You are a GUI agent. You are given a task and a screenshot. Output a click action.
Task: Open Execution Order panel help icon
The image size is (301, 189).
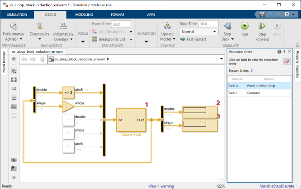point(279,51)
